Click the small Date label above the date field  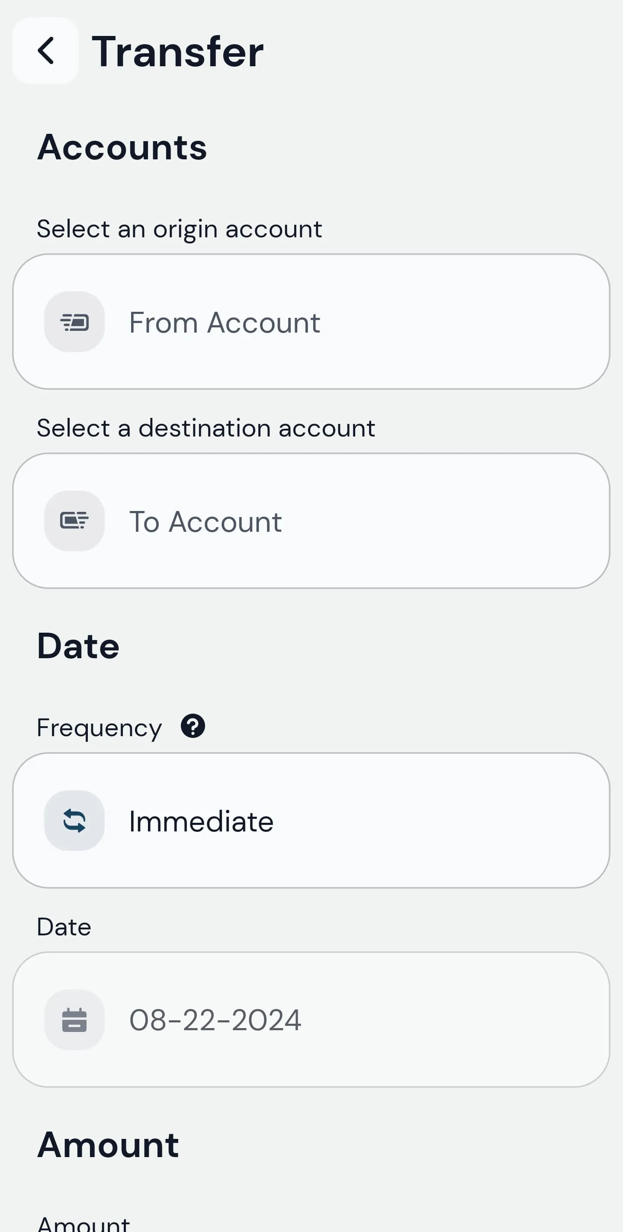(x=64, y=927)
